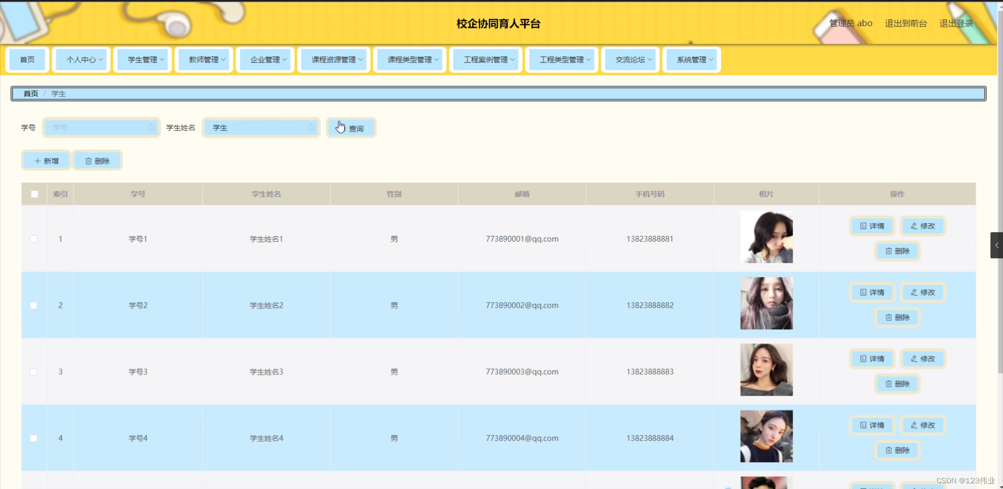The width and height of the screenshot is (1003, 489).
Task: Click the detail icon on row 2's 详情 button
Action: 862,292
